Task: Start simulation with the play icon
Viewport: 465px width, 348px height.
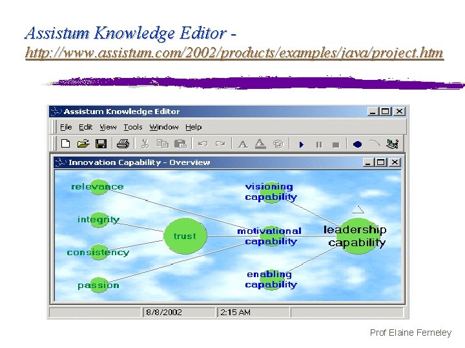Action: pyautogui.click(x=302, y=144)
